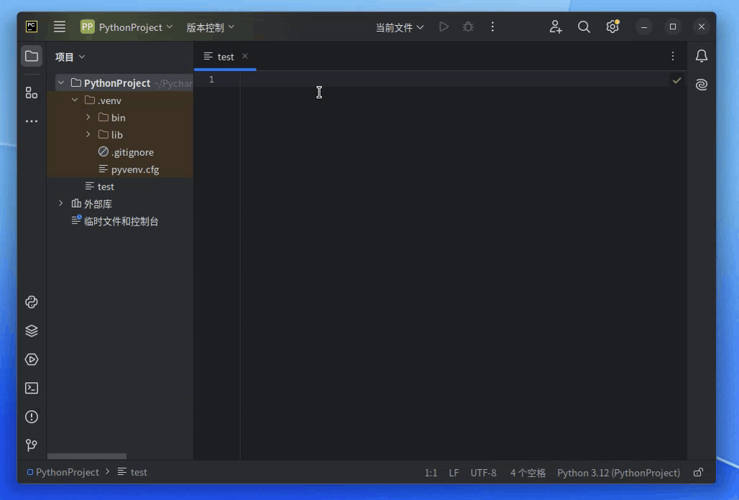Click the test breadcrumb in status bar
Viewport: 739px width, 500px height.
(x=132, y=472)
